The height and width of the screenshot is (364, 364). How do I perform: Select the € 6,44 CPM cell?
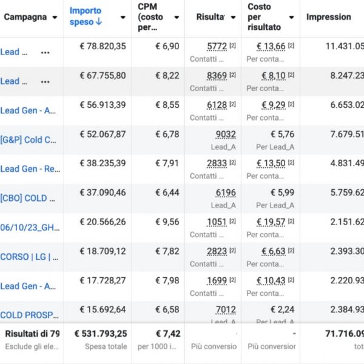point(167,193)
